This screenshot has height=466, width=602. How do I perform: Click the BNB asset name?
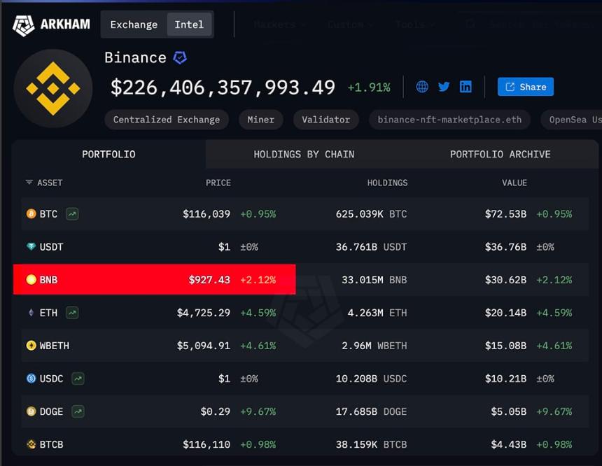point(48,280)
